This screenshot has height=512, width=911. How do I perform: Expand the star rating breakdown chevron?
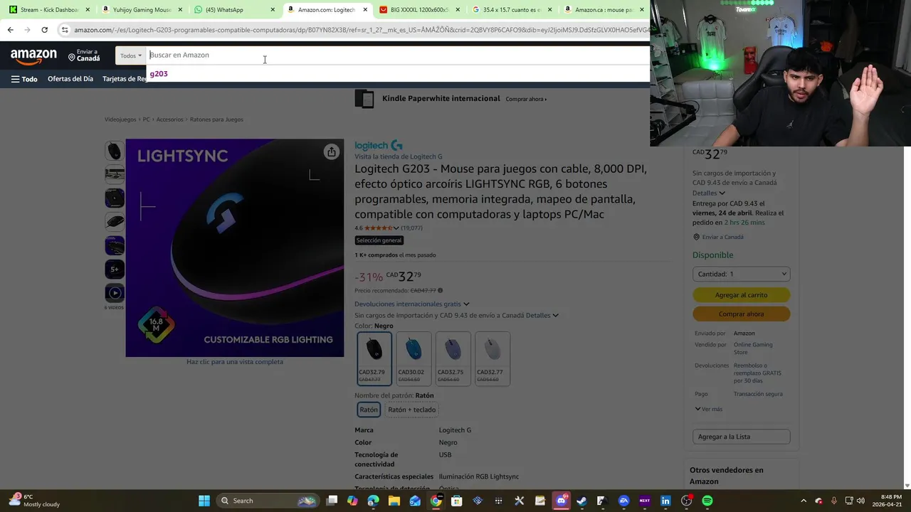click(x=396, y=228)
